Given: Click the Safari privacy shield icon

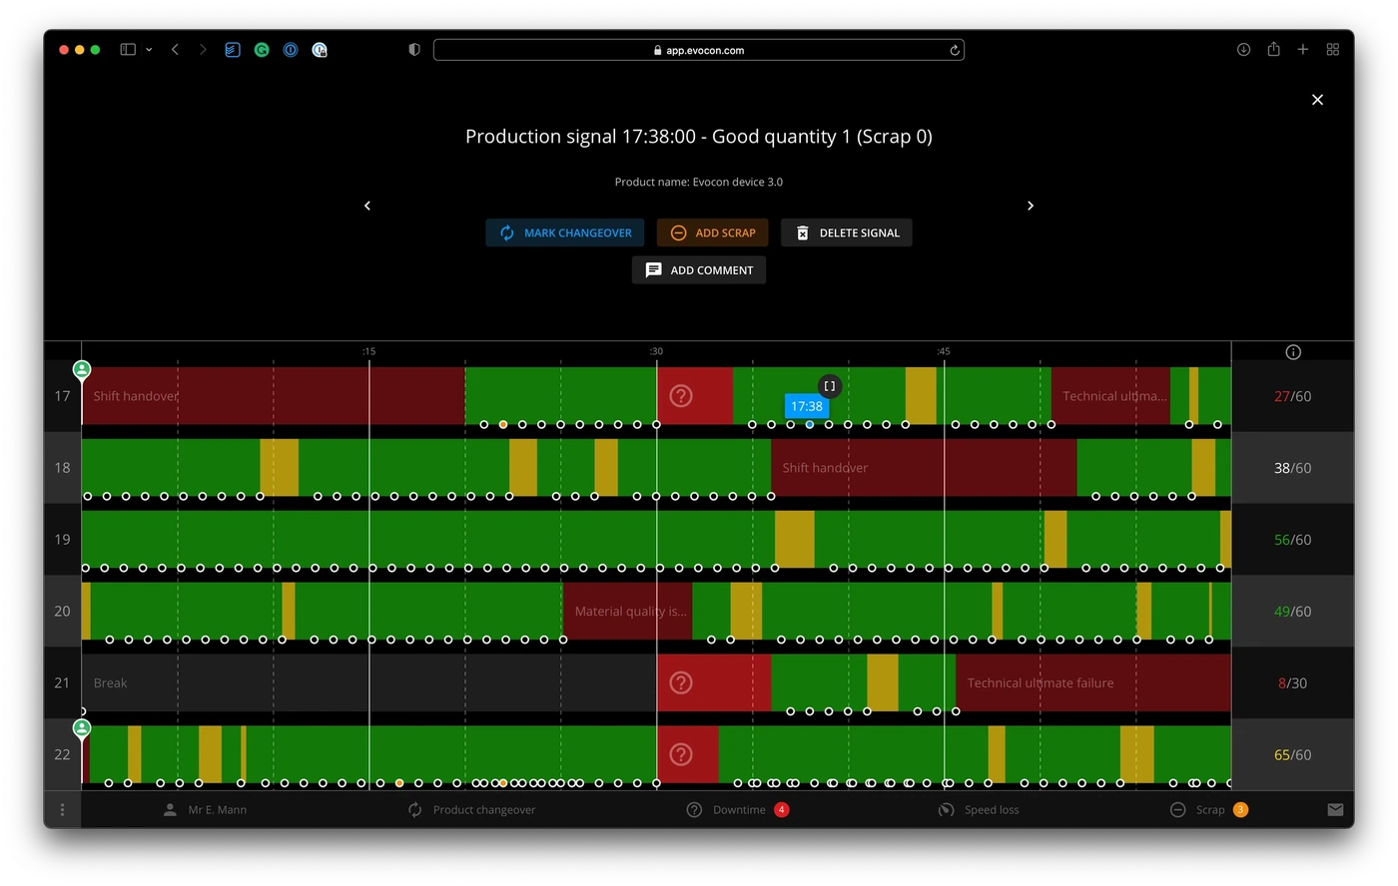Looking at the screenshot, I should pyautogui.click(x=414, y=50).
